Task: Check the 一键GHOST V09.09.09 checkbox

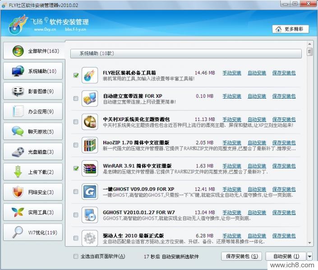Action: [76, 192]
